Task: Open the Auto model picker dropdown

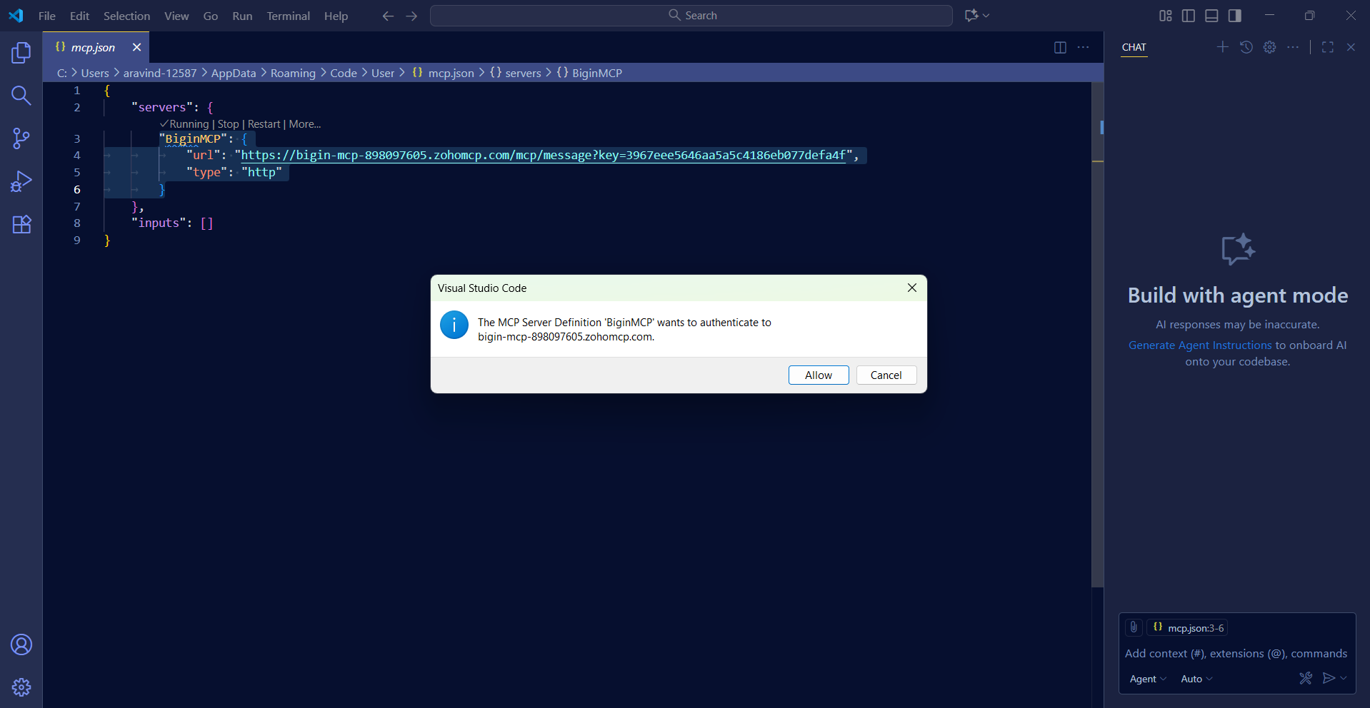Action: [1196, 679]
